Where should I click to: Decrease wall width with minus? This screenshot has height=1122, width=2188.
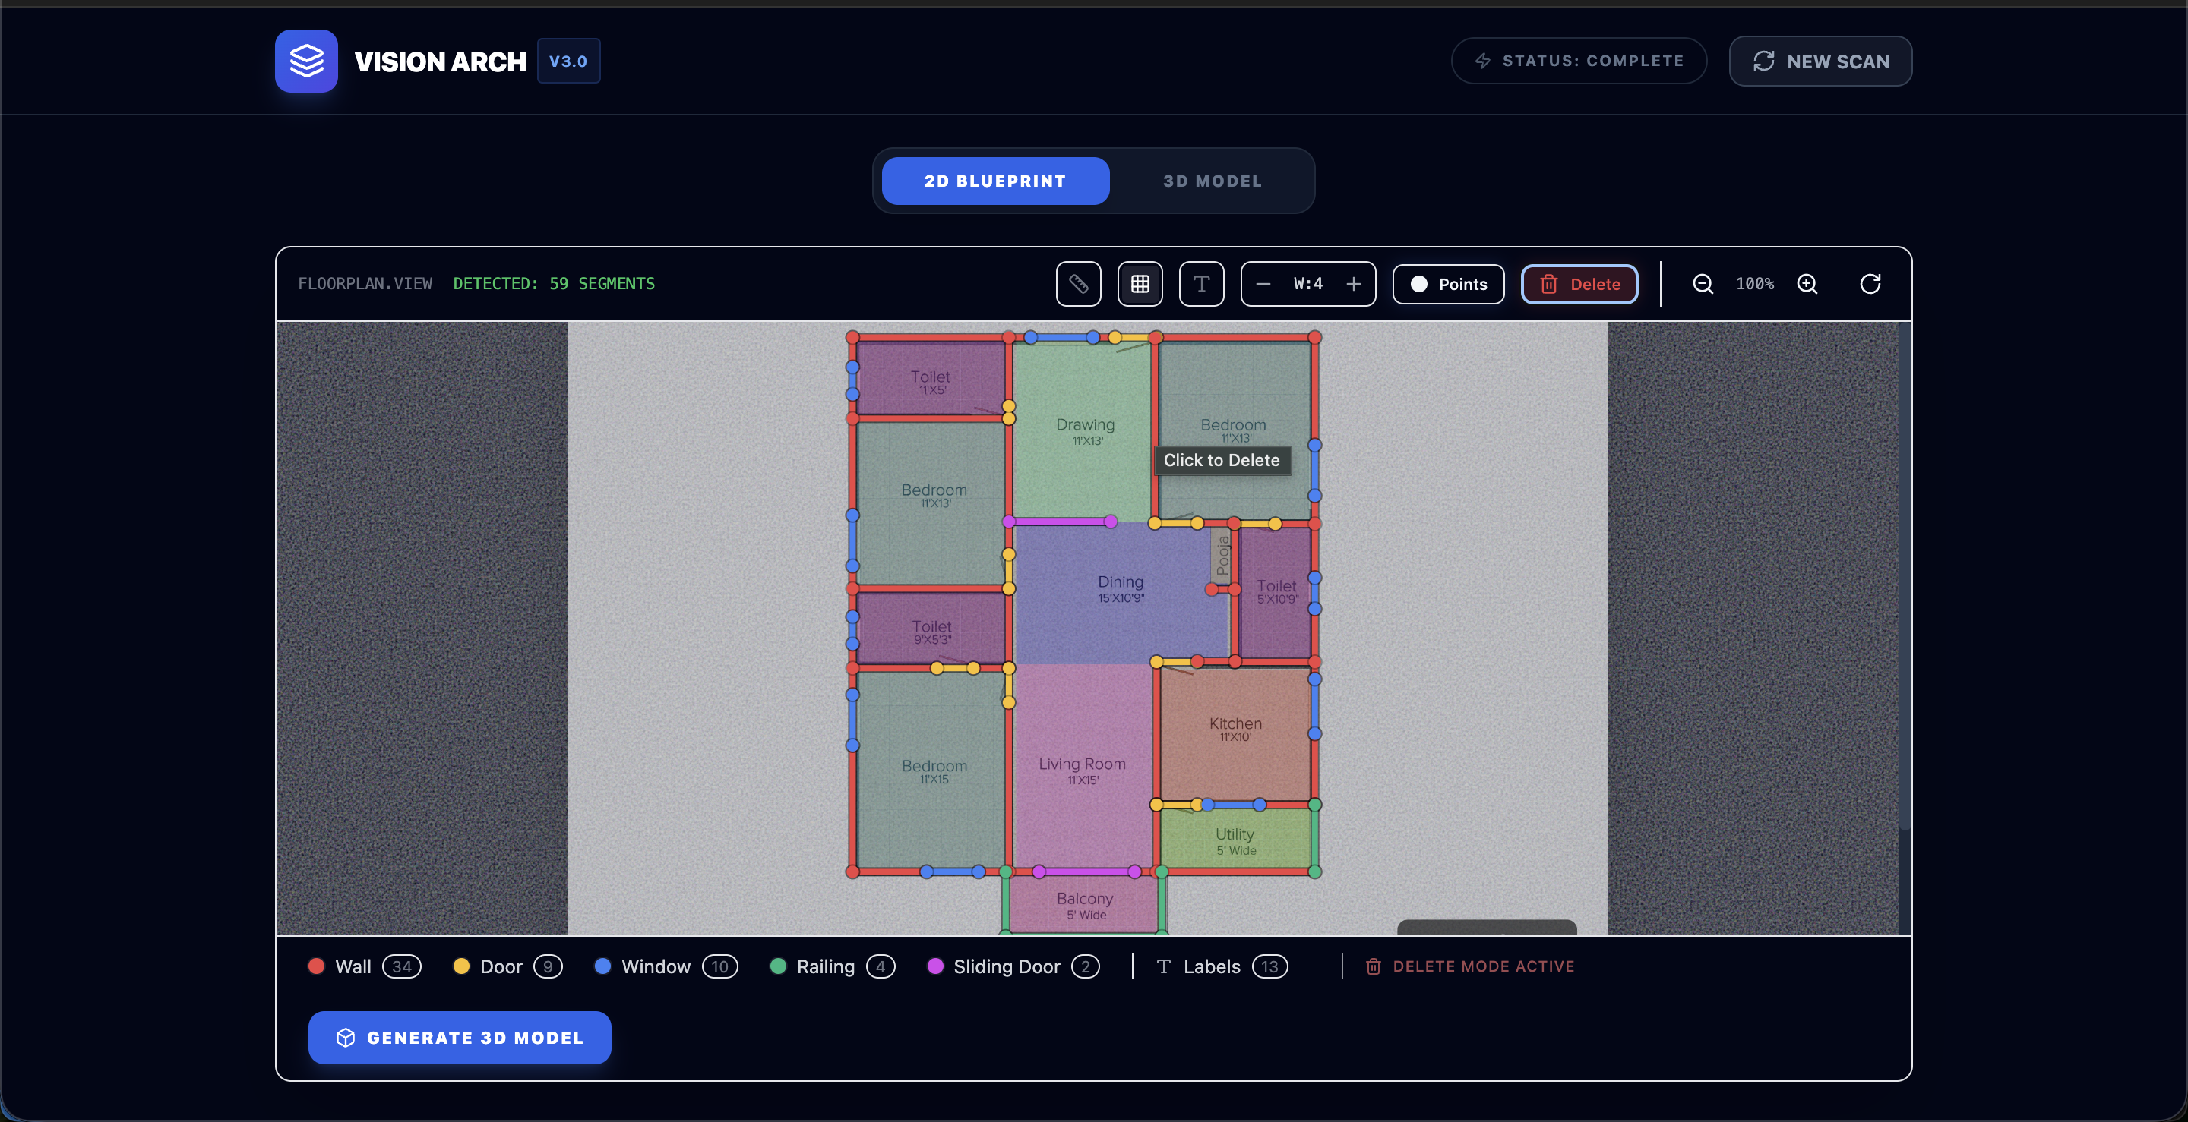pos(1263,283)
